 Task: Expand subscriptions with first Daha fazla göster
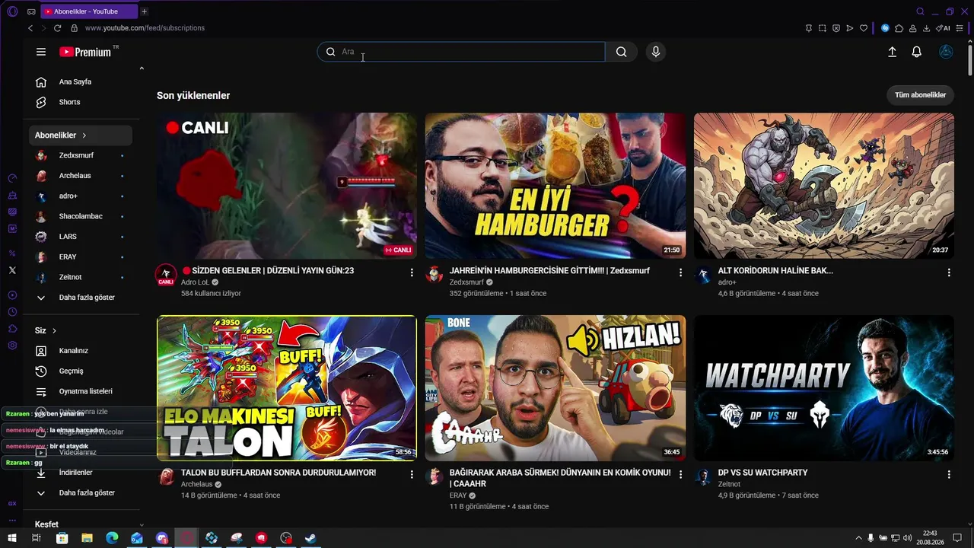pyautogui.click(x=81, y=298)
